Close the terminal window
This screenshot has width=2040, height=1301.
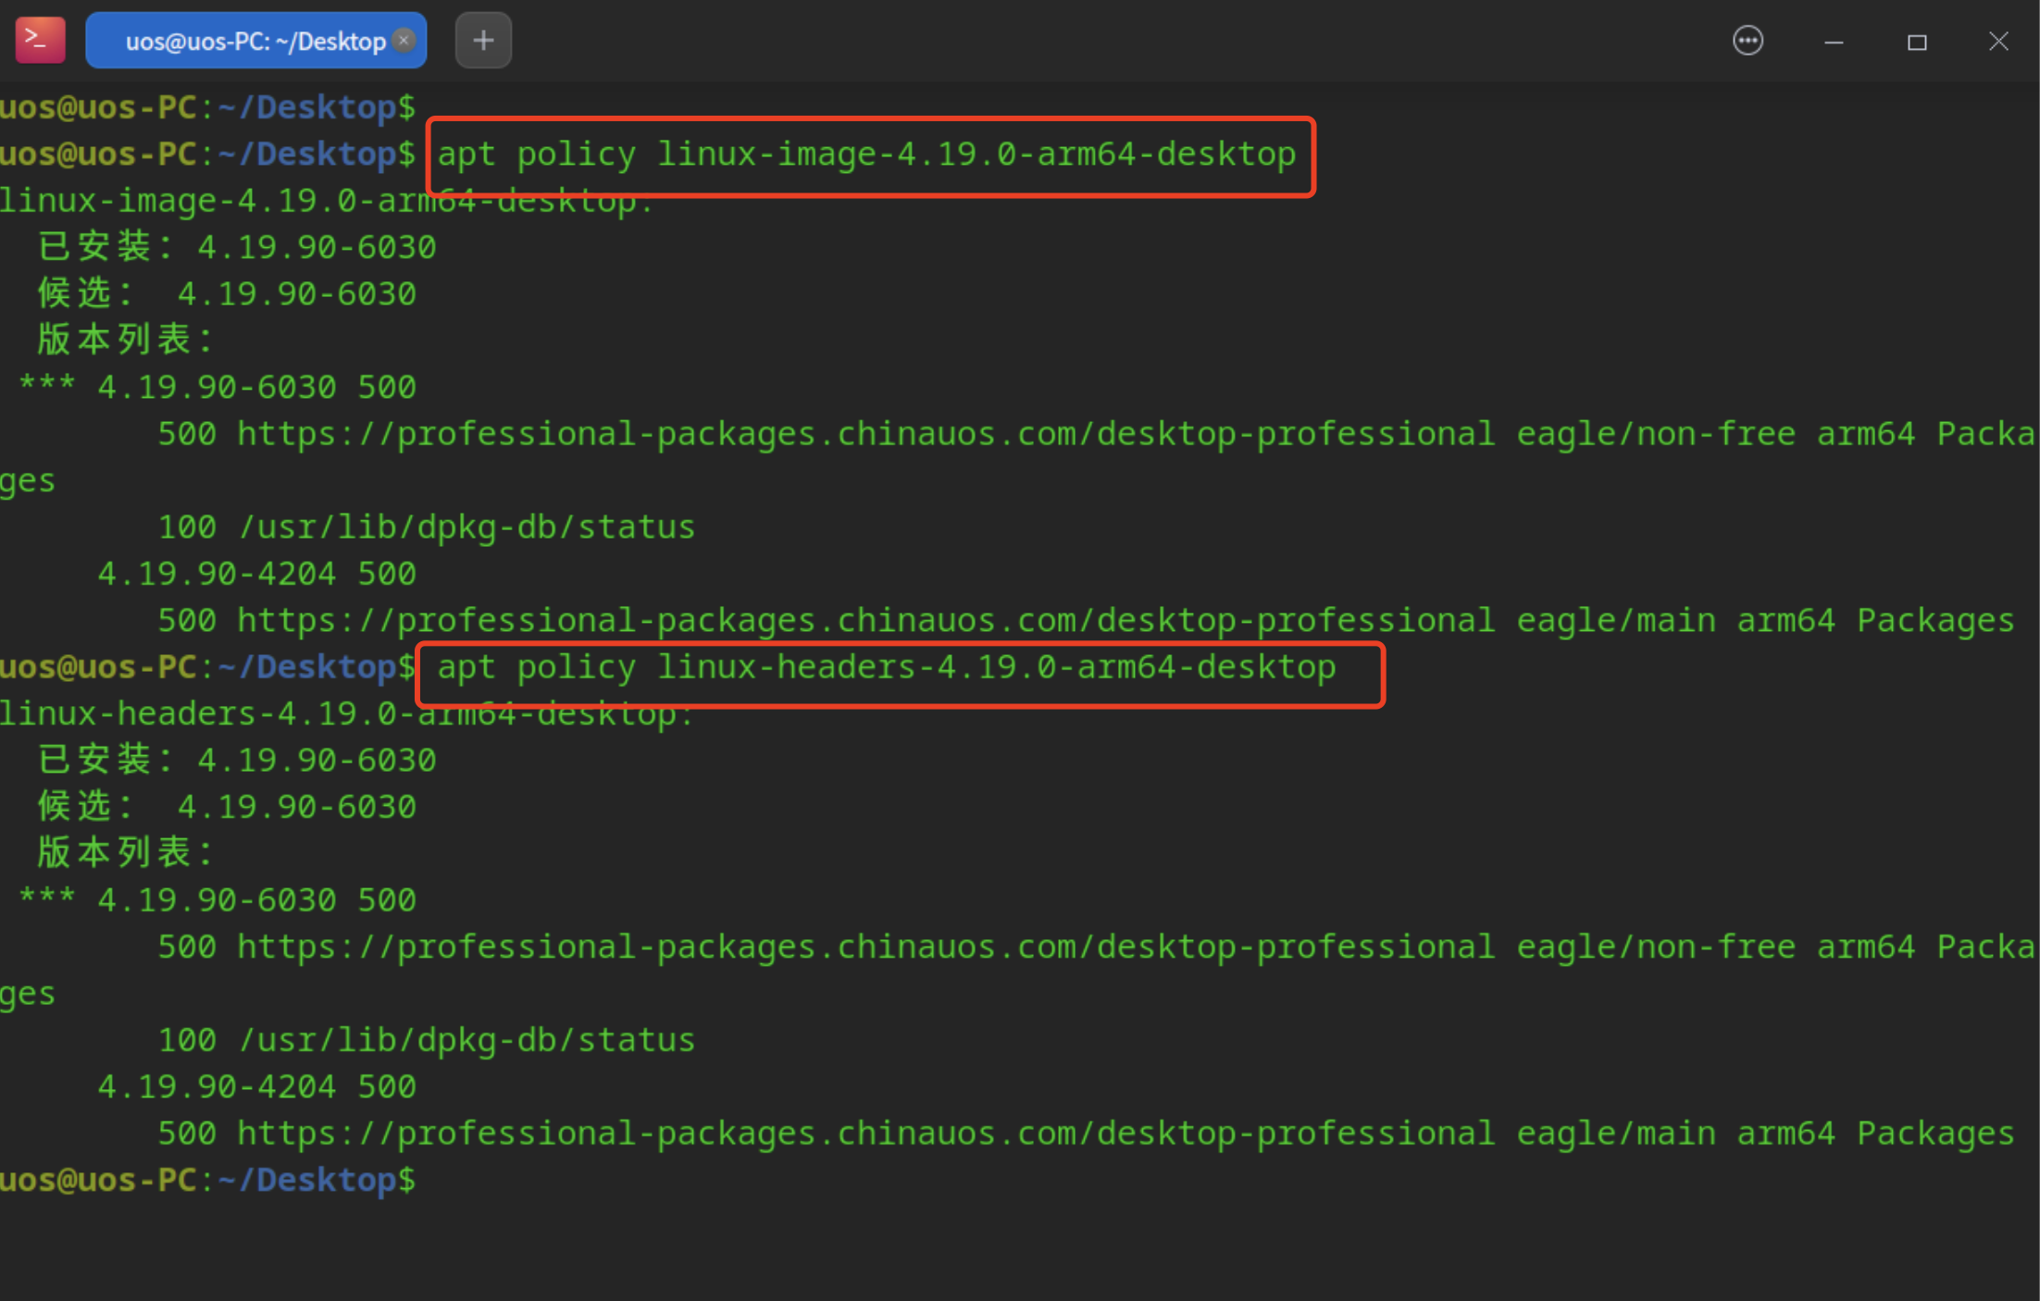click(x=1998, y=42)
